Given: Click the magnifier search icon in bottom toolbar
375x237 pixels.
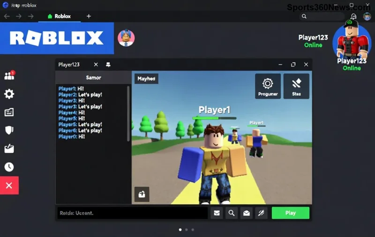Looking at the screenshot, I should pos(232,213).
